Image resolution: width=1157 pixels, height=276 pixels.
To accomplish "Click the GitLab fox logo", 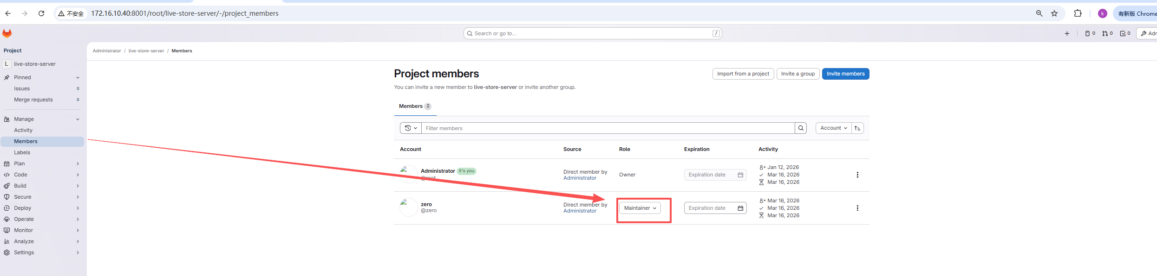I will pyautogui.click(x=7, y=33).
